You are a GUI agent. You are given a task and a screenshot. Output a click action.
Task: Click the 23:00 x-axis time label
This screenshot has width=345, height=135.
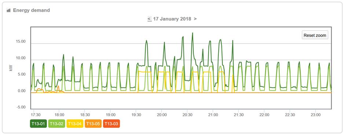pyautogui.click(x=316, y=115)
